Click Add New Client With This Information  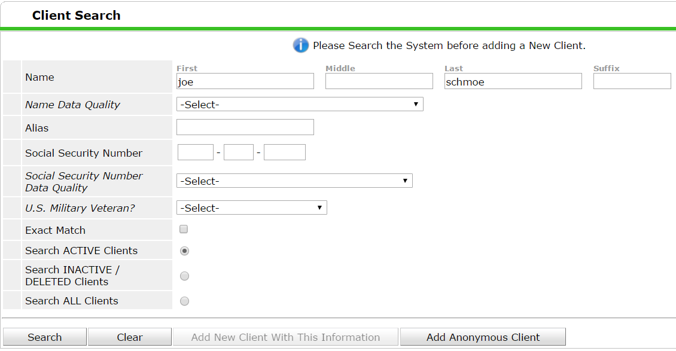[x=285, y=337]
